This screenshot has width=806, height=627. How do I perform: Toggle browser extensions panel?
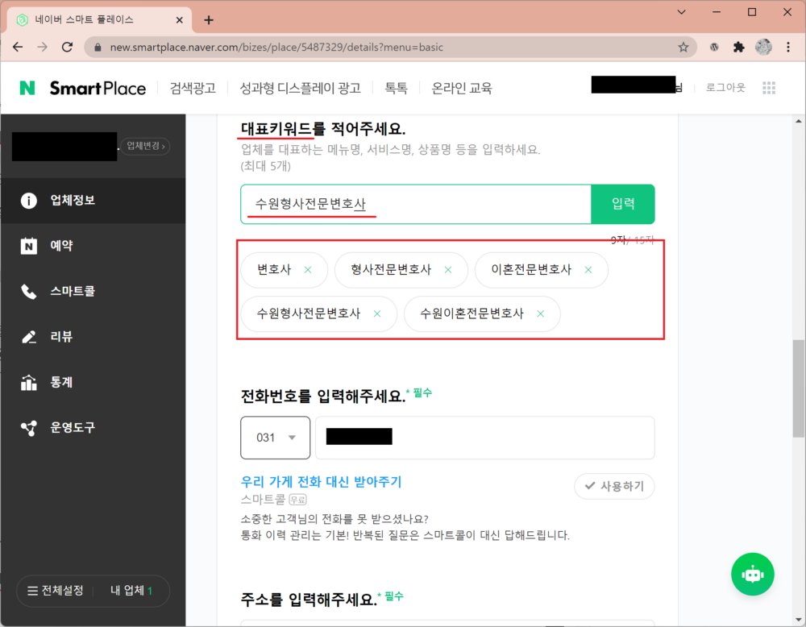(738, 47)
